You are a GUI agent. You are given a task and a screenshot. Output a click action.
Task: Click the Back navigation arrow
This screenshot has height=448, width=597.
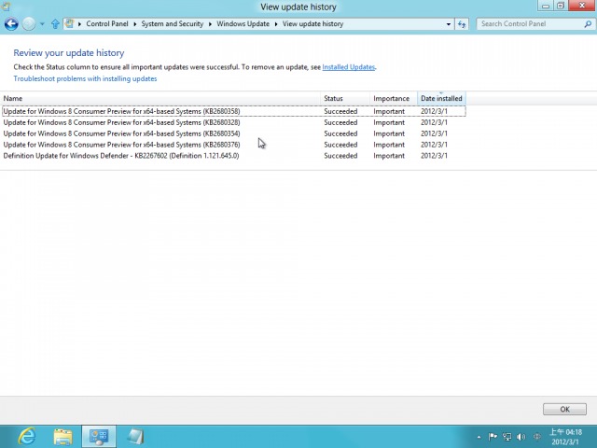pos(11,24)
